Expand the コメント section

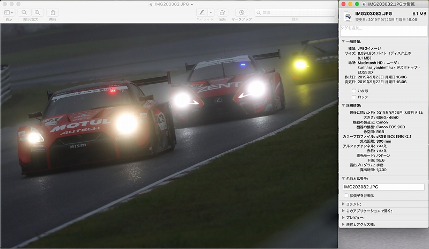click(x=343, y=204)
